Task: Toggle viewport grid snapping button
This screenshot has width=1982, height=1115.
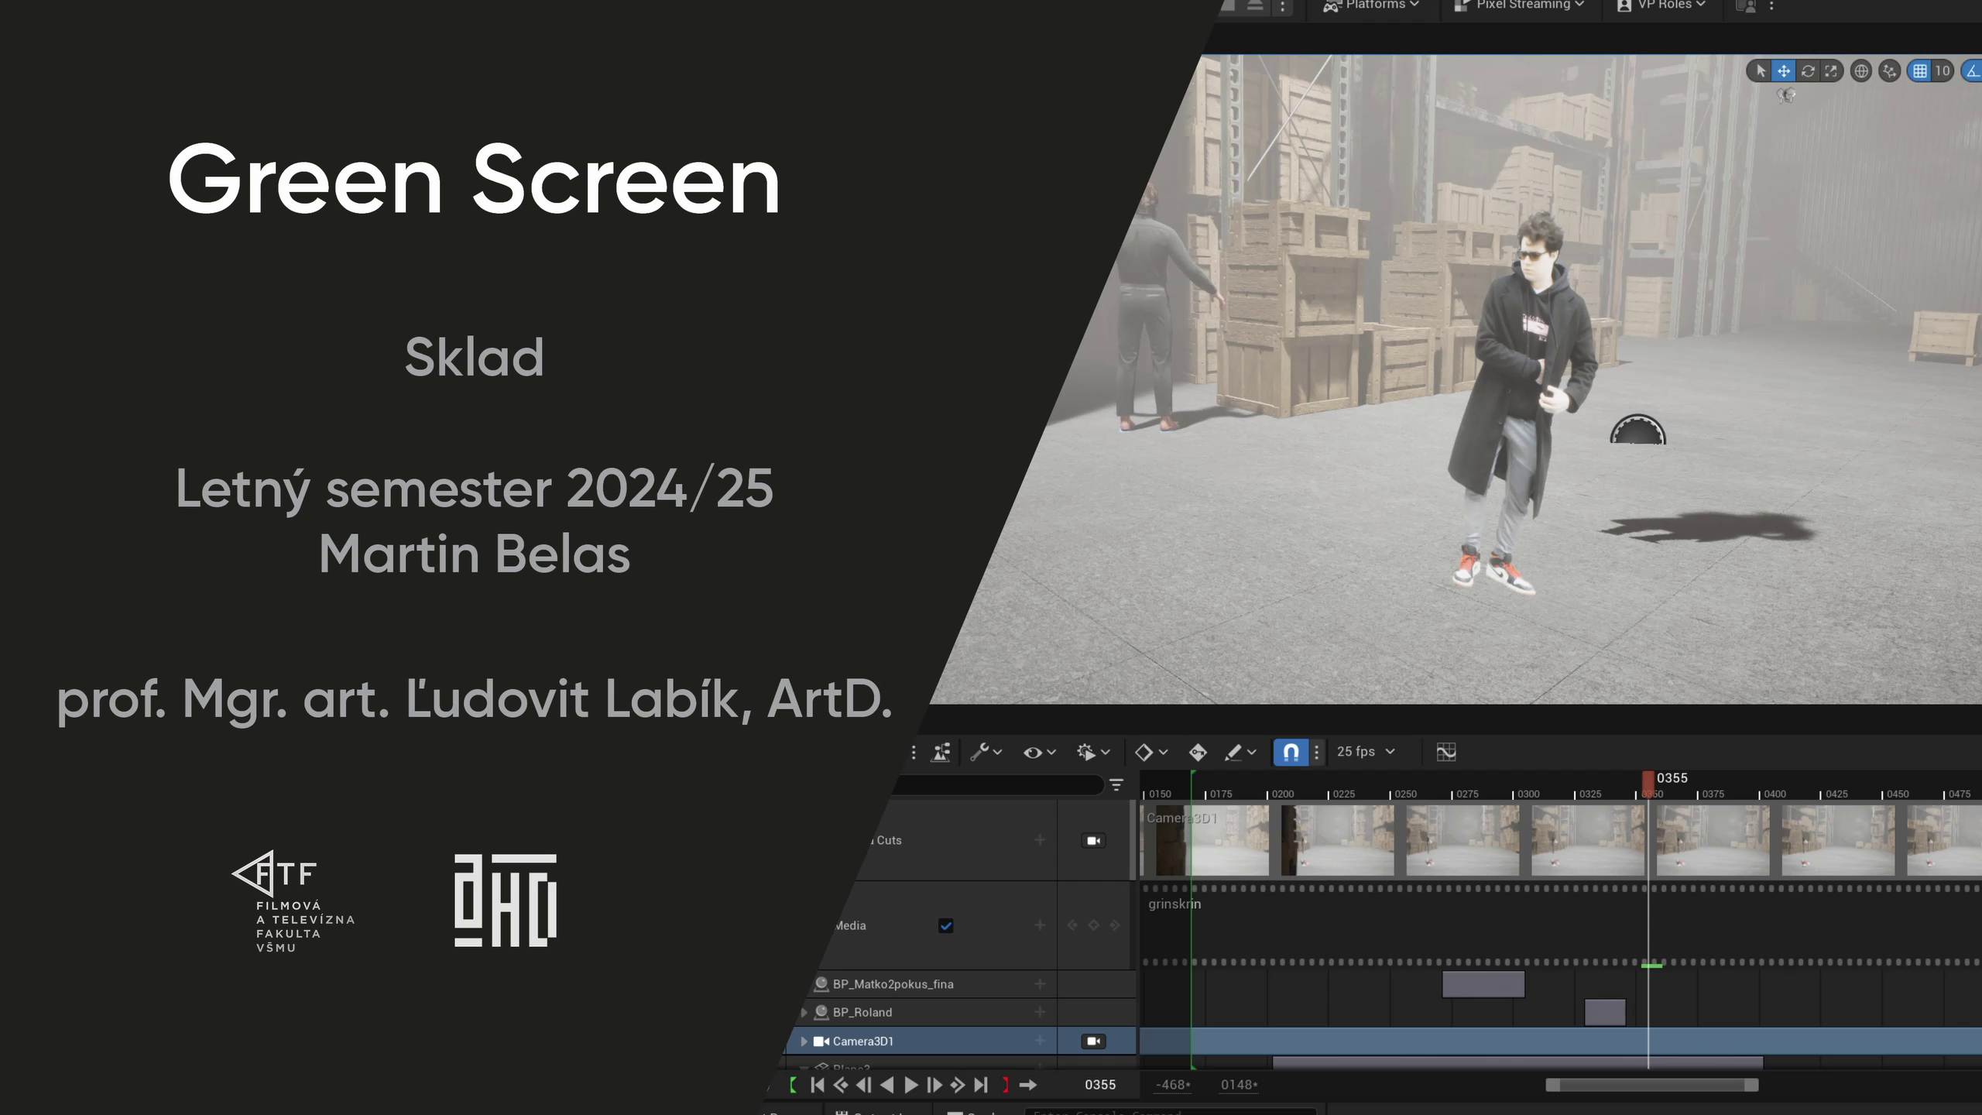Action: point(1920,71)
